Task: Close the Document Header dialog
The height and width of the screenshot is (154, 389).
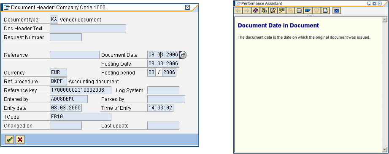Action: (188, 8)
